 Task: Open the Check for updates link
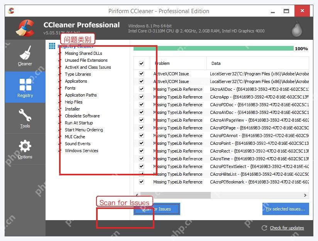click(x=287, y=228)
